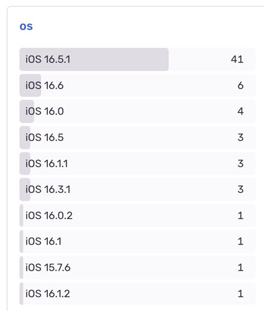Click the count 3 for iOS 16.1.1
Image resolution: width=264 pixels, height=311 pixels.
[x=241, y=164]
